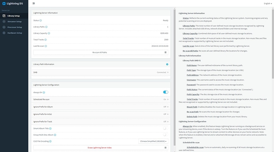
Task: Click the info icon next to Status
Action: click(41, 21)
